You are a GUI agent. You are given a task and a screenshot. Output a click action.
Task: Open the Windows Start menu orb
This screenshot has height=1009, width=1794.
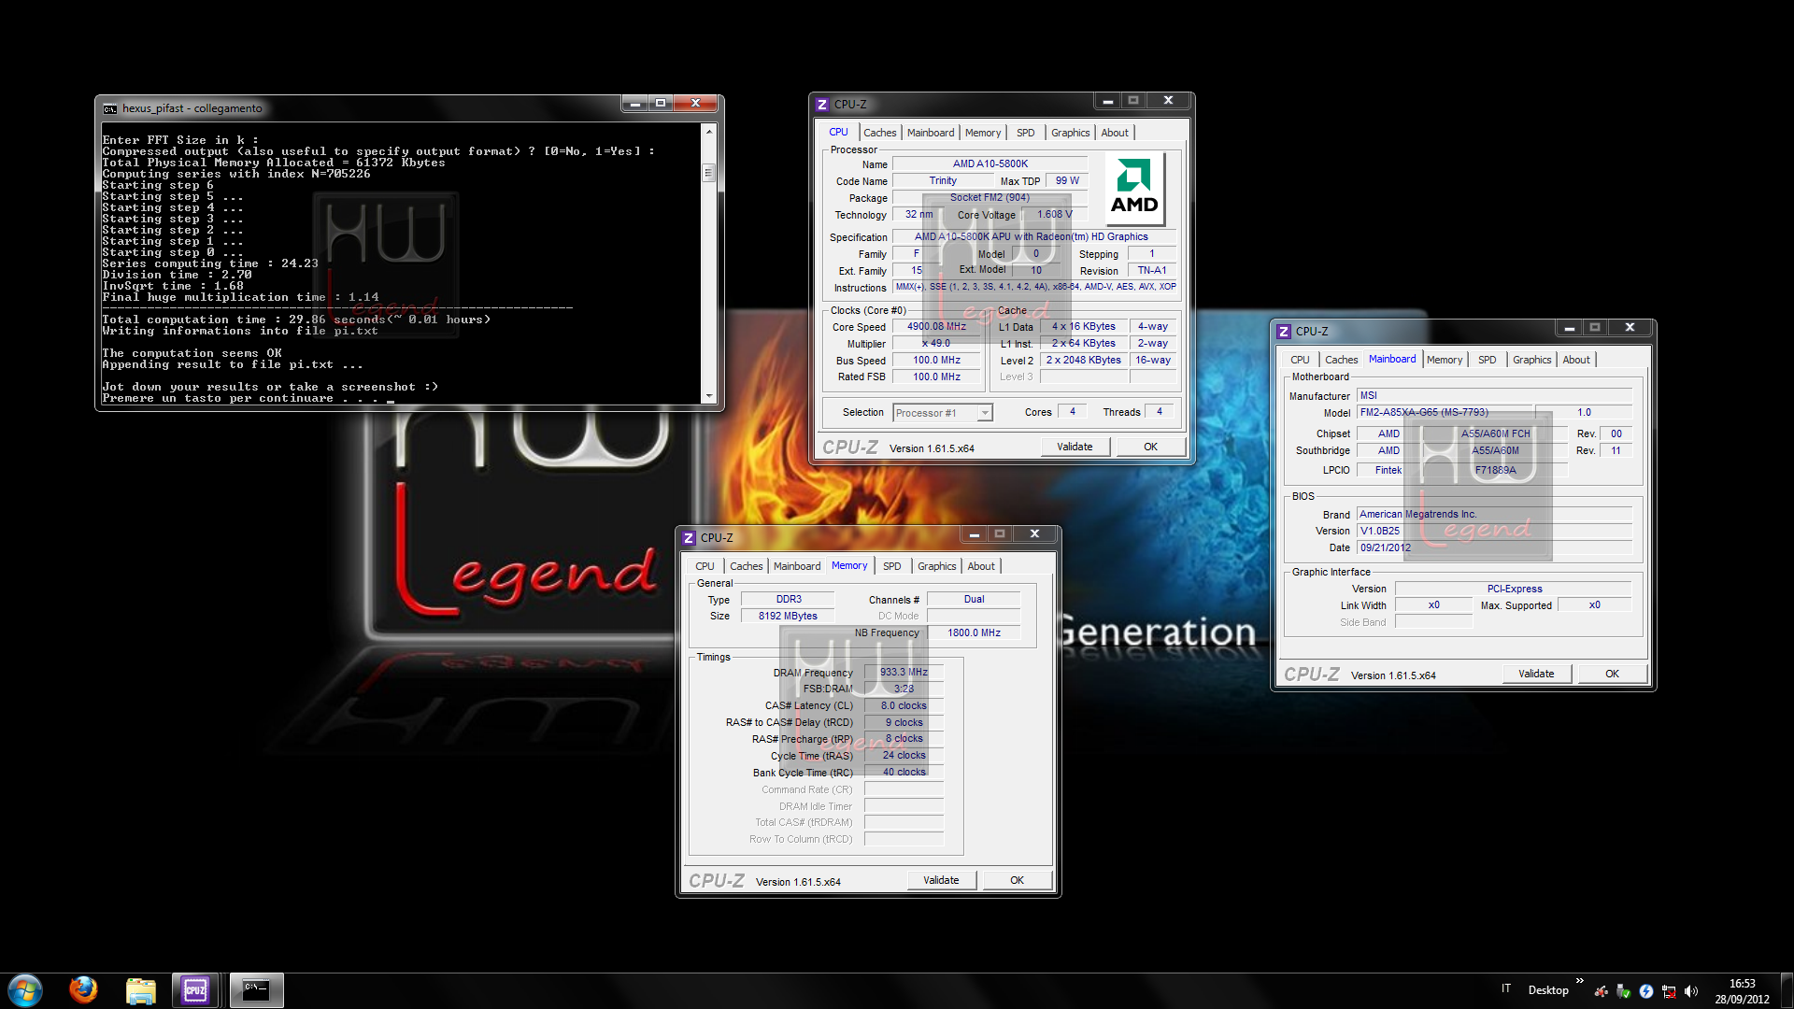(25, 989)
